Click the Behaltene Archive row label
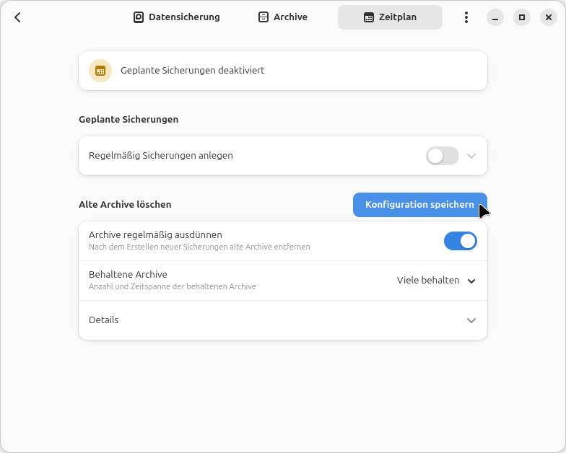The height and width of the screenshot is (453, 566). tap(128, 275)
